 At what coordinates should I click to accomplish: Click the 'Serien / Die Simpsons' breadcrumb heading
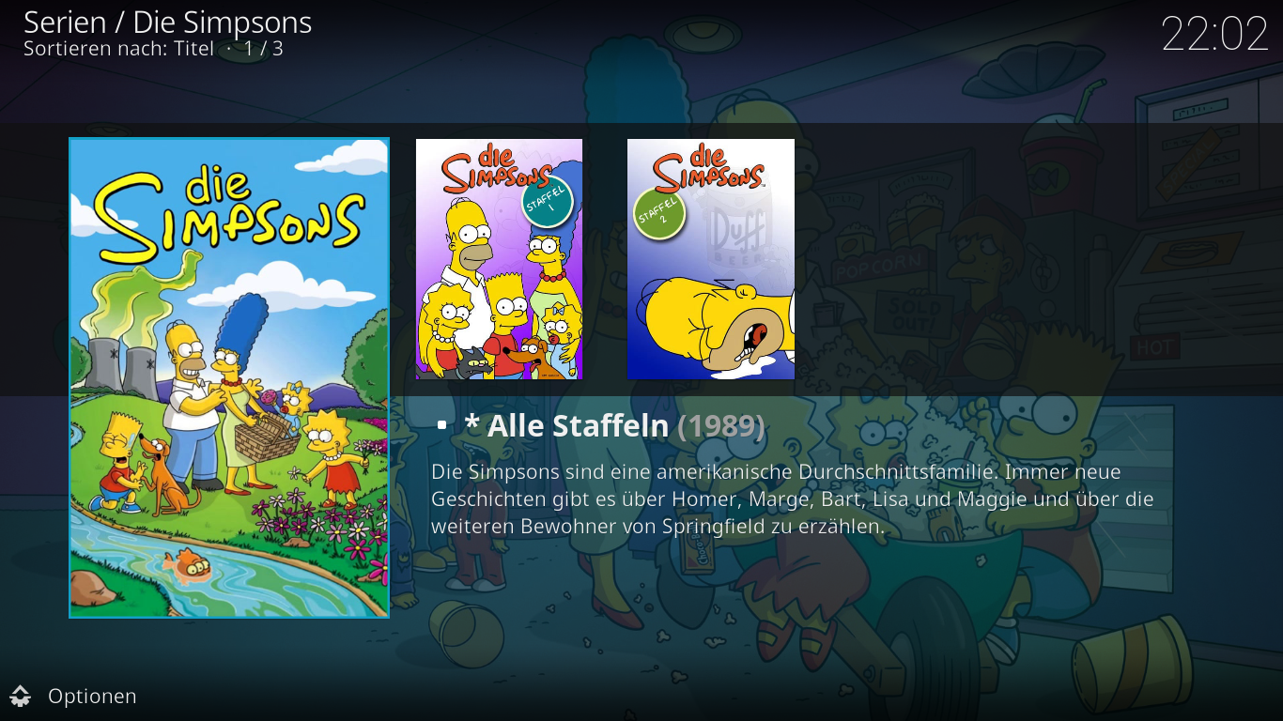pos(167,23)
